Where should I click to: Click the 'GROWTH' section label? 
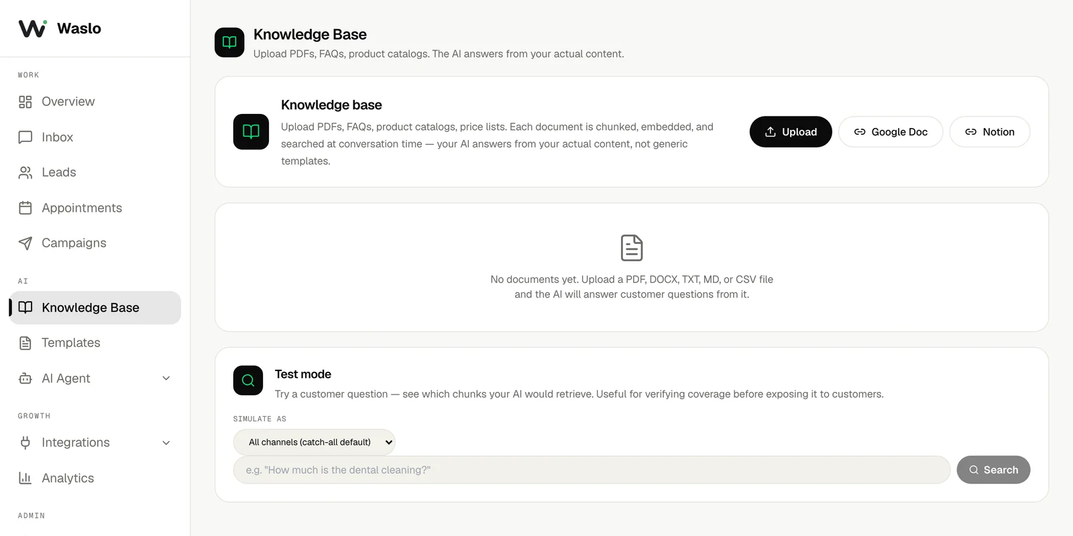[34, 416]
